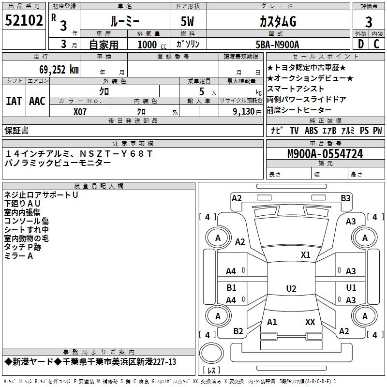Click the fuel type ガソリン

pyautogui.click(x=188, y=44)
